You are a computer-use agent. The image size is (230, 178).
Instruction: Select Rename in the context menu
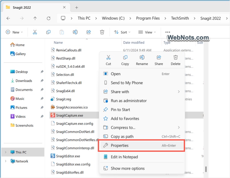142,60
